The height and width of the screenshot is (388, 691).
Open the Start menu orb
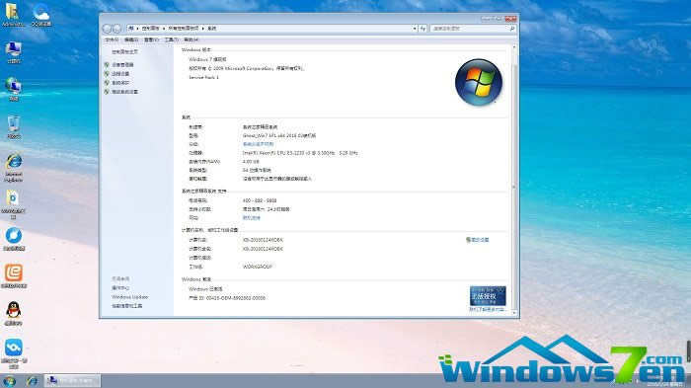(x=9, y=381)
